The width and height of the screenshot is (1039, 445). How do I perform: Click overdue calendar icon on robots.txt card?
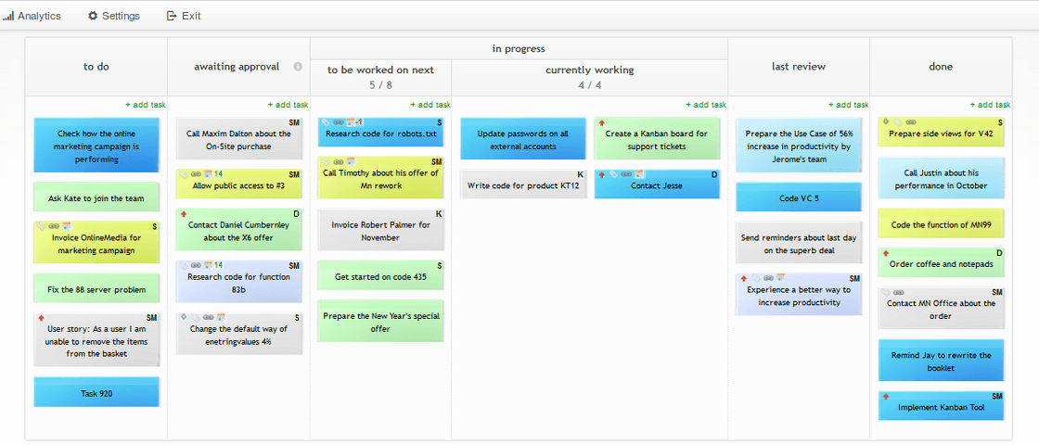pyautogui.click(x=351, y=122)
